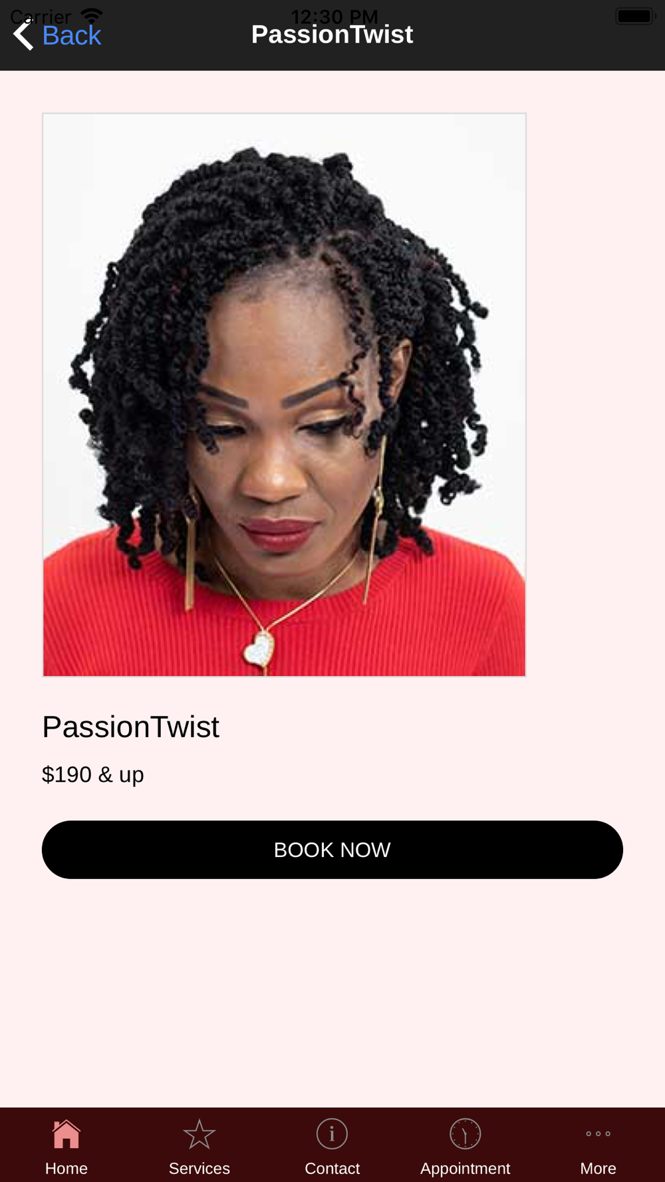665x1182 pixels.
Task: Tap the More three-dots icon
Action: coord(598,1134)
